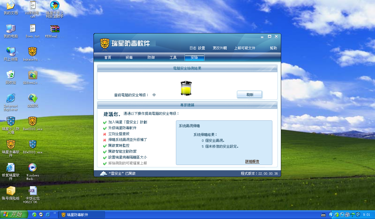Click 設置瑞星病毒隔離區大小 suggestion

(x=128, y=157)
